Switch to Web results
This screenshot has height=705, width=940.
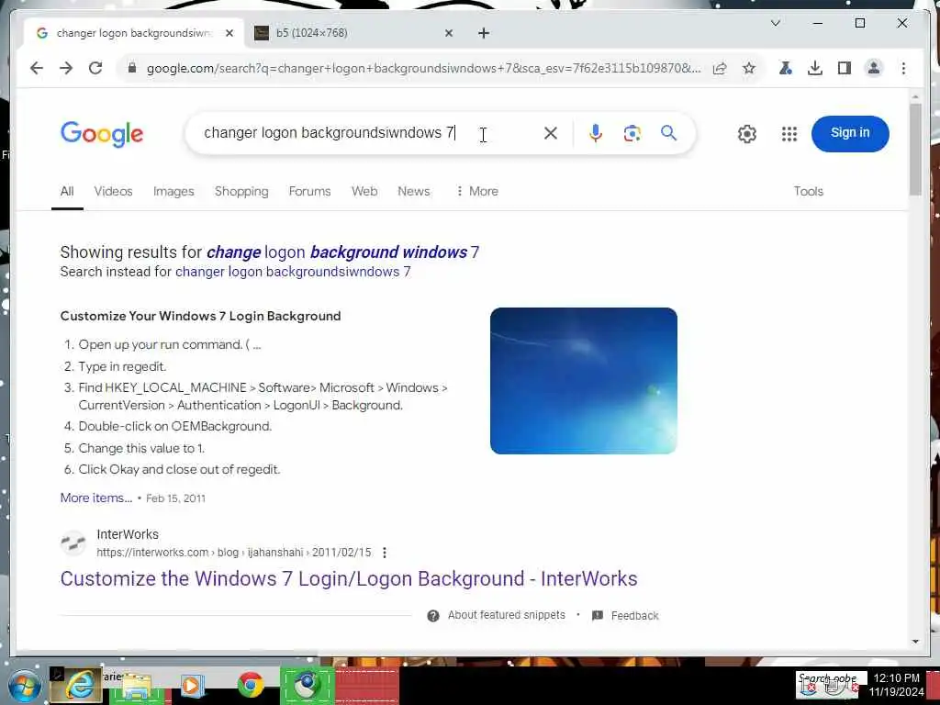364,191
